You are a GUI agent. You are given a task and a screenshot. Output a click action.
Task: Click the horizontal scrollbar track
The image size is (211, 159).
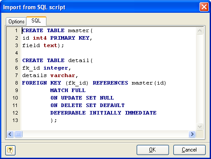pos(105,134)
